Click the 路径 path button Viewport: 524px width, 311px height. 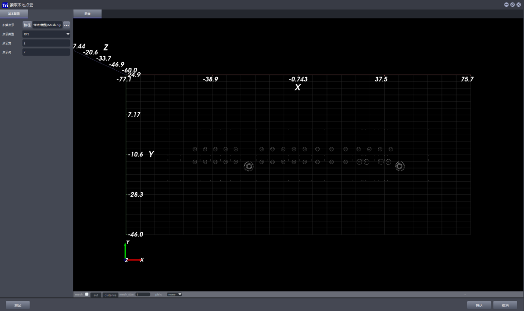click(27, 25)
